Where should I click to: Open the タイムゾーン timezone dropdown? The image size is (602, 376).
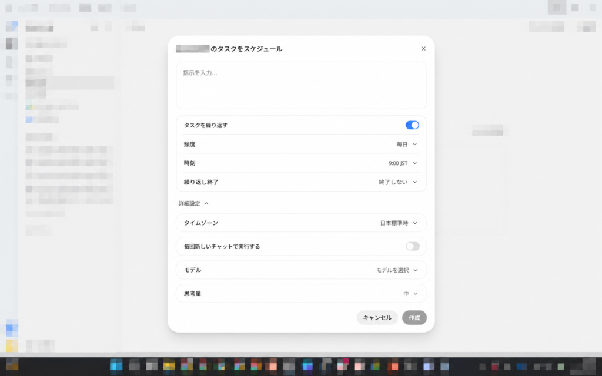point(399,223)
